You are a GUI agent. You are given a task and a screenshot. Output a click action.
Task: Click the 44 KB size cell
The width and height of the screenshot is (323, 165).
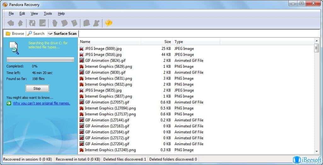166,55
